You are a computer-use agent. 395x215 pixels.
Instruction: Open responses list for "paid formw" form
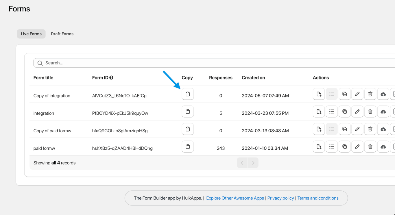click(x=332, y=147)
